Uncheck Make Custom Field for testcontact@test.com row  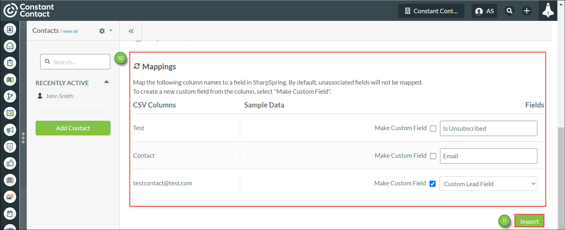432,184
